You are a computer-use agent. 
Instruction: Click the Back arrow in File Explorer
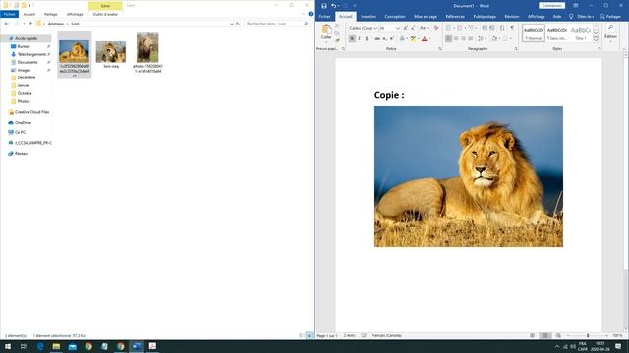coord(7,24)
